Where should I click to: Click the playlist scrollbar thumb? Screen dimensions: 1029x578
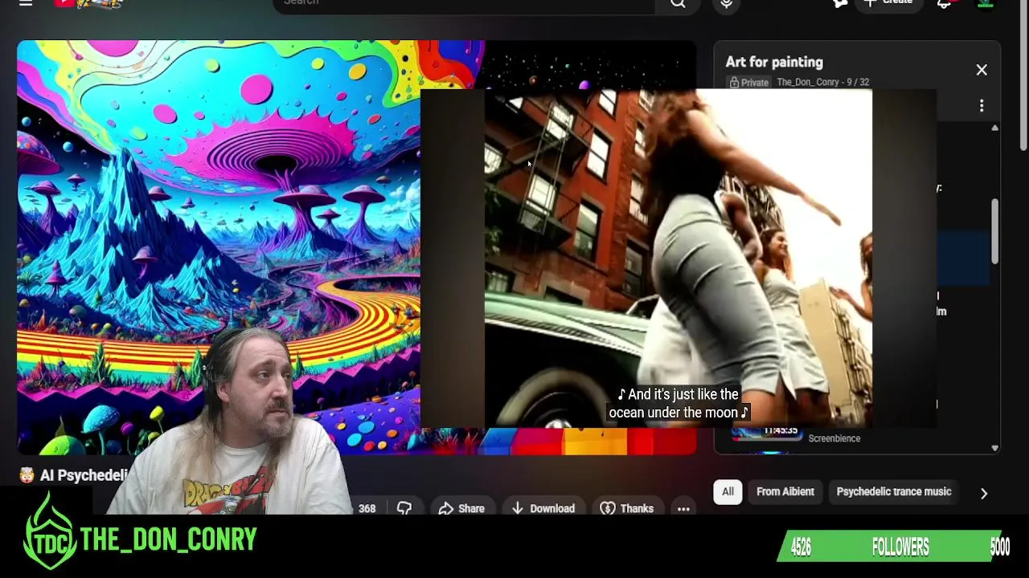[x=994, y=231]
